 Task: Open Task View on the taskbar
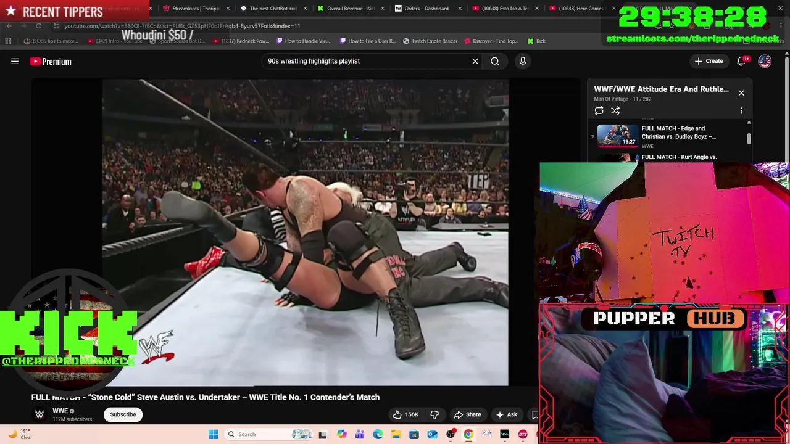pos(322,434)
